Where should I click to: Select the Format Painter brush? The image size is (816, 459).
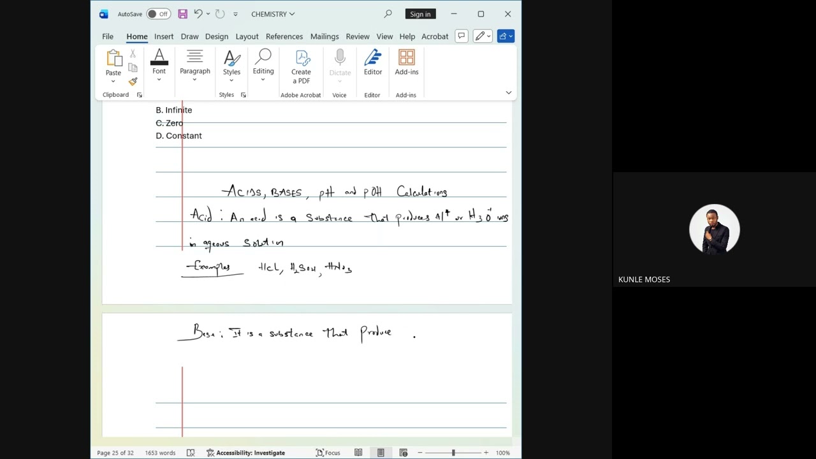133,82
